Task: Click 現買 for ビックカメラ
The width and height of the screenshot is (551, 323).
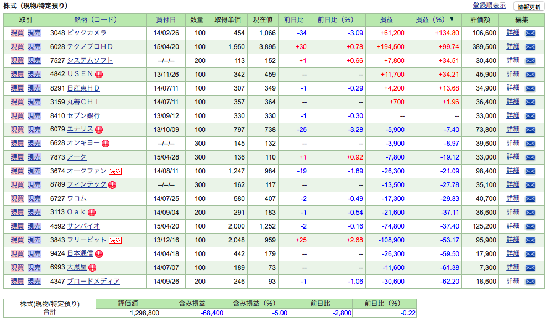Action: (x=17, y=33)
